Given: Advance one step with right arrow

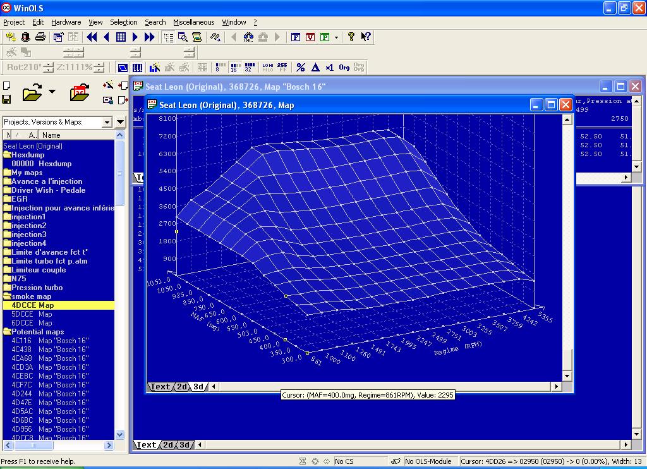Looking at the screenshot, I should [x=135, y=37].
